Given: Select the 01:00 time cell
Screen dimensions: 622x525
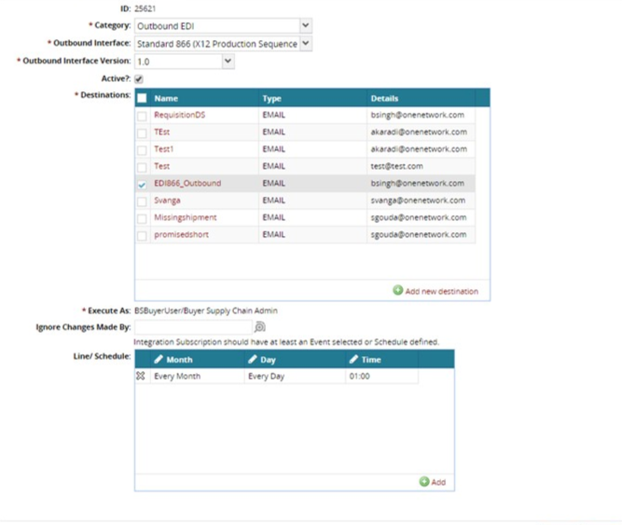Looking at the screenshot, I should coord(381,376).
